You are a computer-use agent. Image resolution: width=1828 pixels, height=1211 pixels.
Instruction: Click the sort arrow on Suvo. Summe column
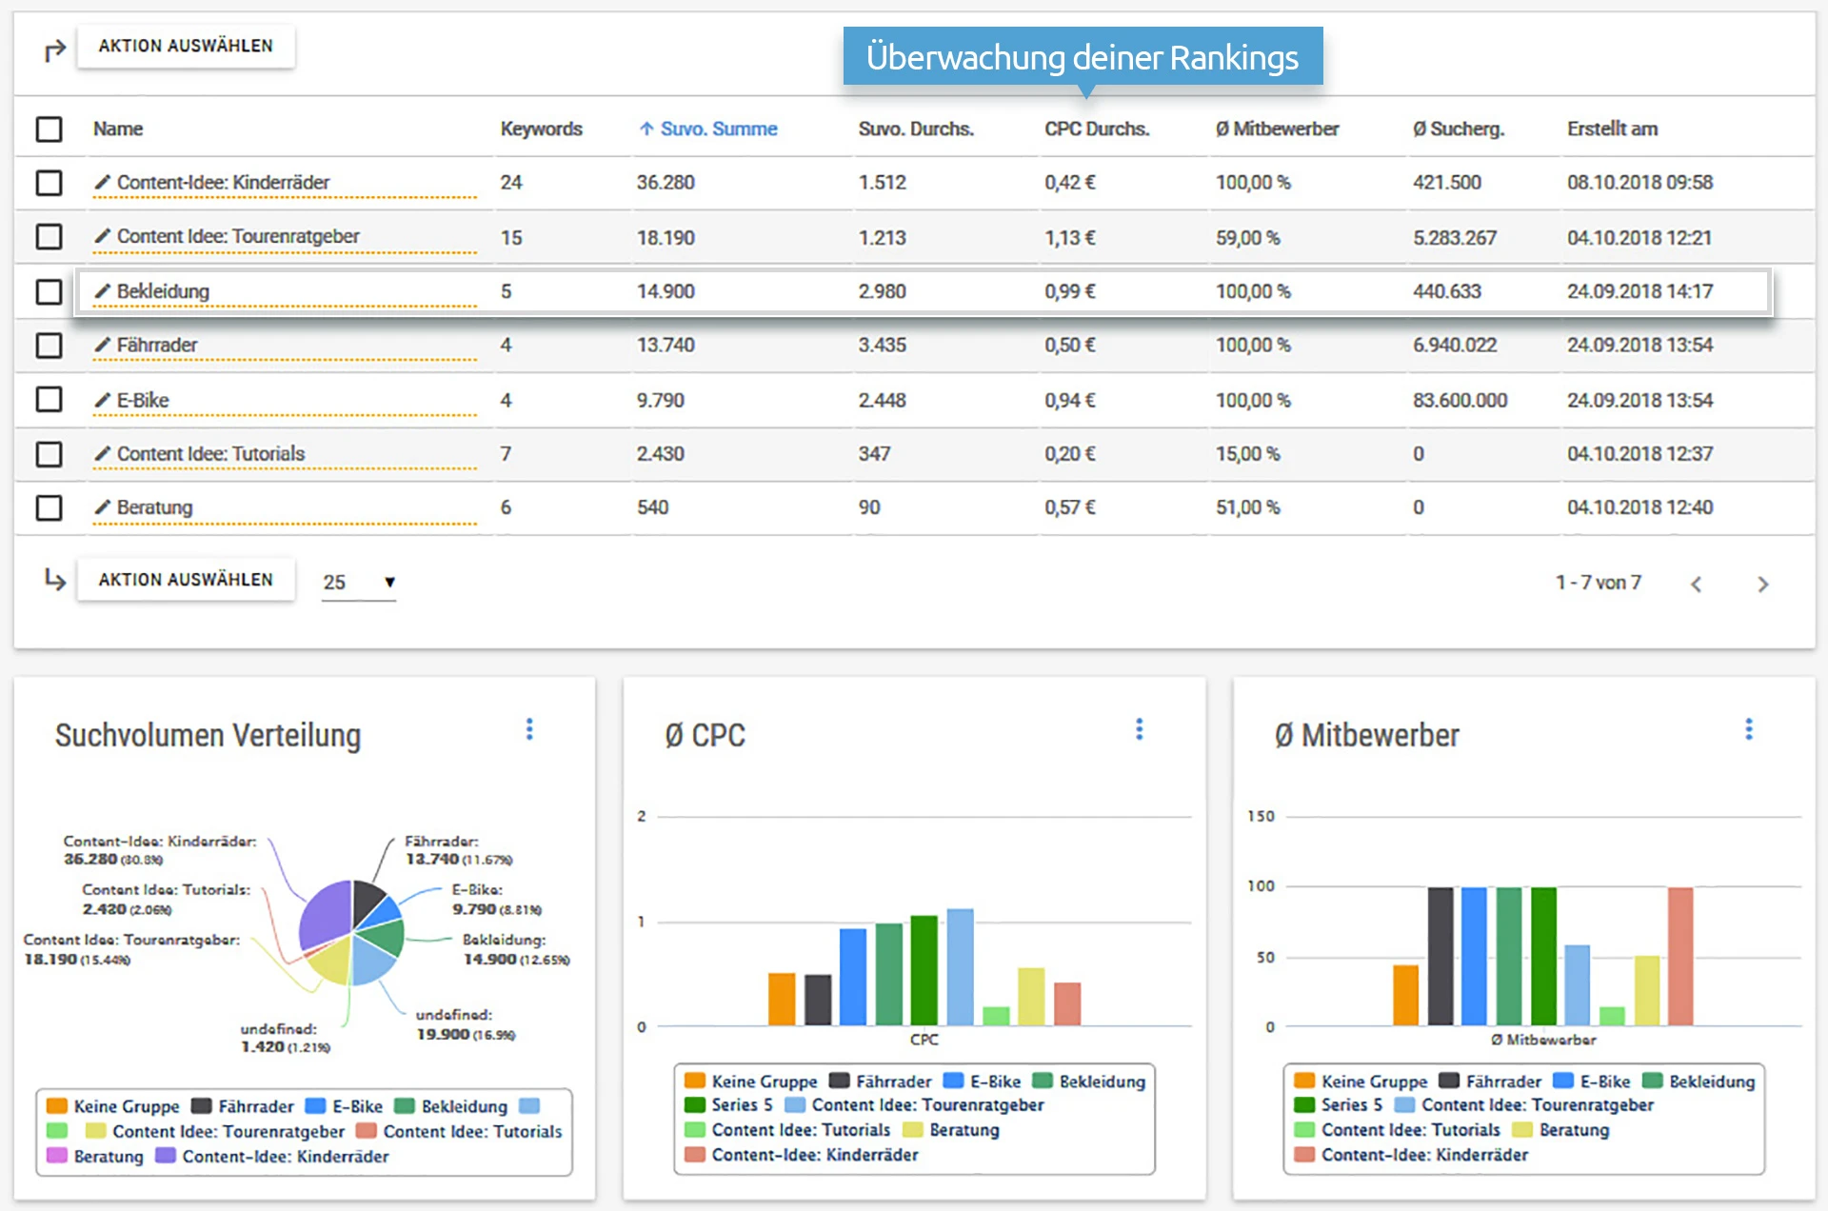[646, 129]
